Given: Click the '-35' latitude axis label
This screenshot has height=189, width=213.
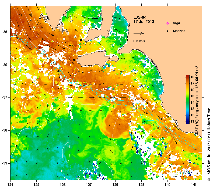Looking at the screenshot, I should point(5,32).
